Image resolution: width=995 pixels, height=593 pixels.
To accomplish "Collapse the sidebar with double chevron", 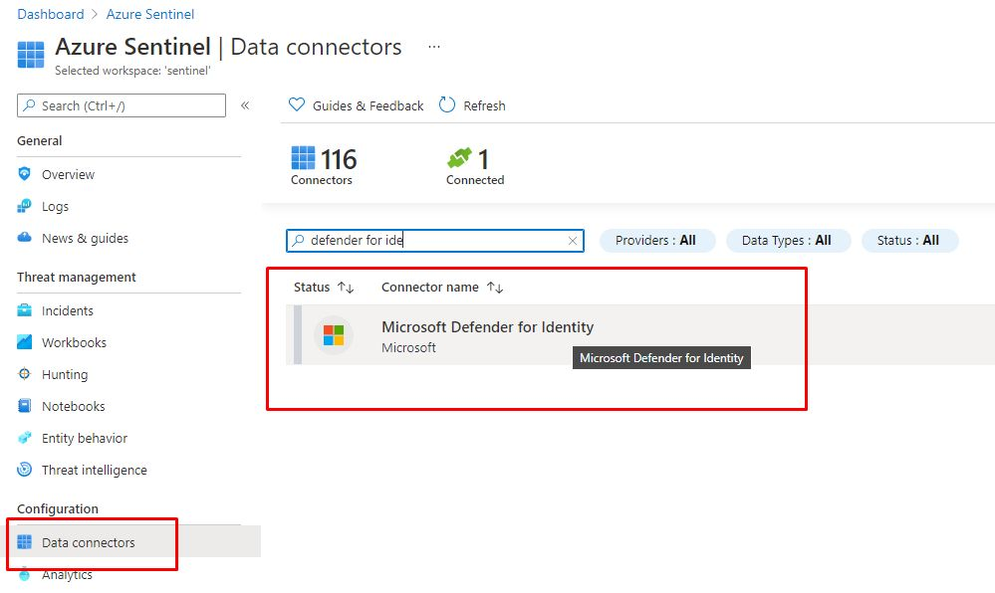I will click(245, 105).
